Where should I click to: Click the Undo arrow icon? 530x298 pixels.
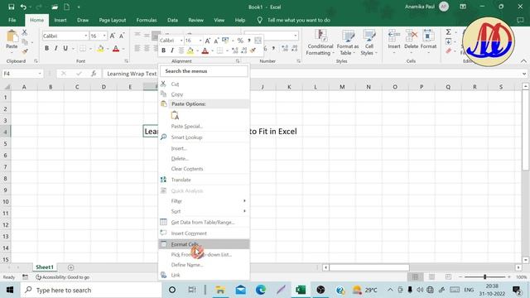23,7
